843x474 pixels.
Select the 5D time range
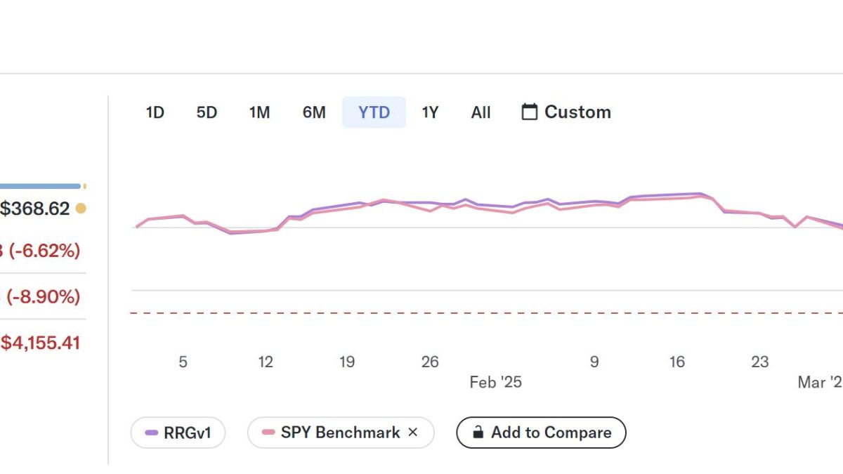coord(207,112)
